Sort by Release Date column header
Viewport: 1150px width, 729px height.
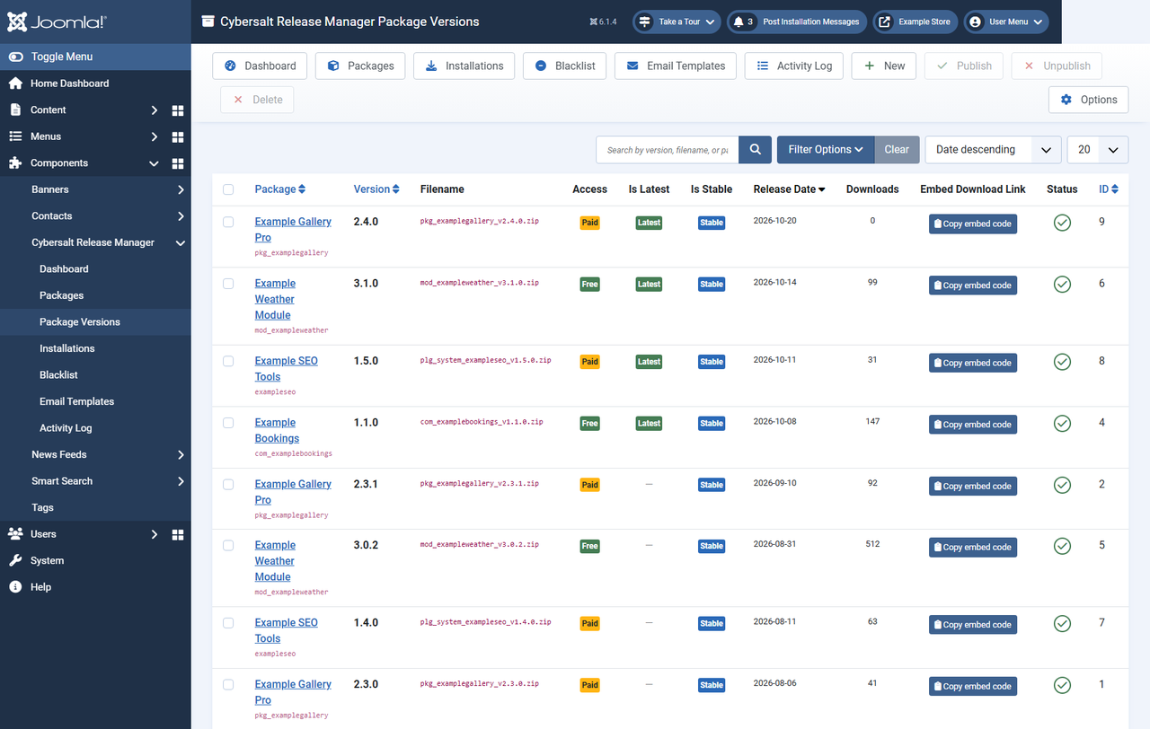(789, 189)
